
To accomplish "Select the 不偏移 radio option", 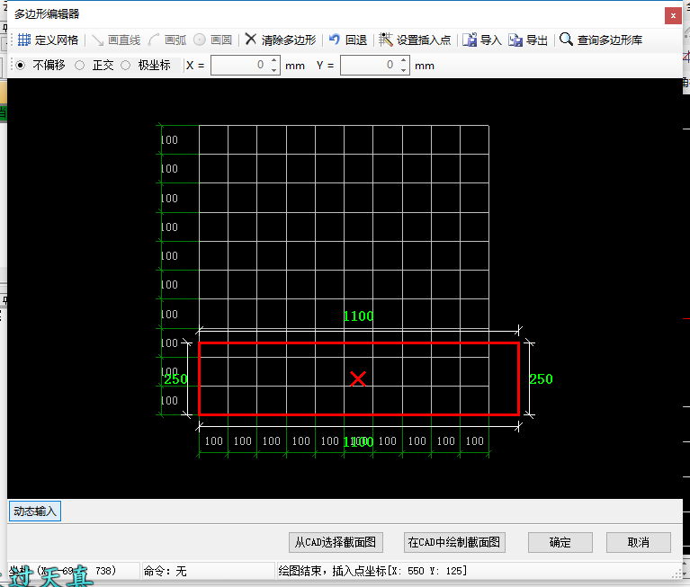I will pyautogui.click(x=21, y=65).
